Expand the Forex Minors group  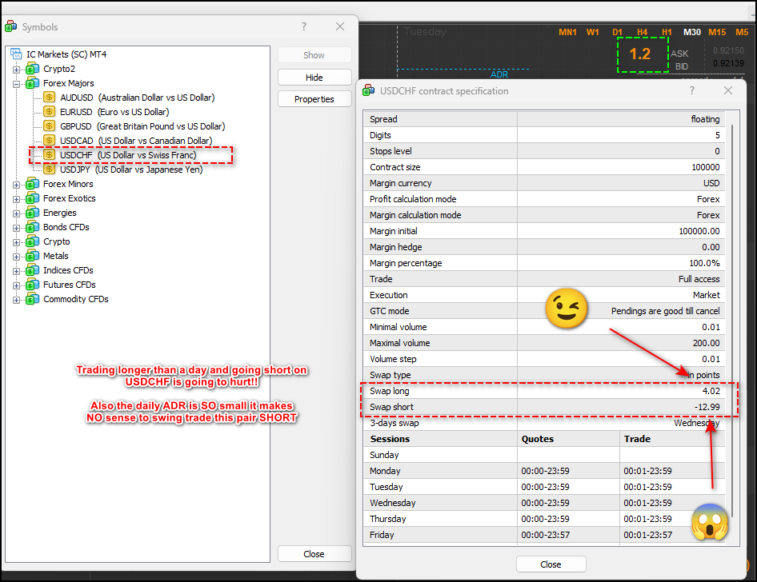(17, 185)
